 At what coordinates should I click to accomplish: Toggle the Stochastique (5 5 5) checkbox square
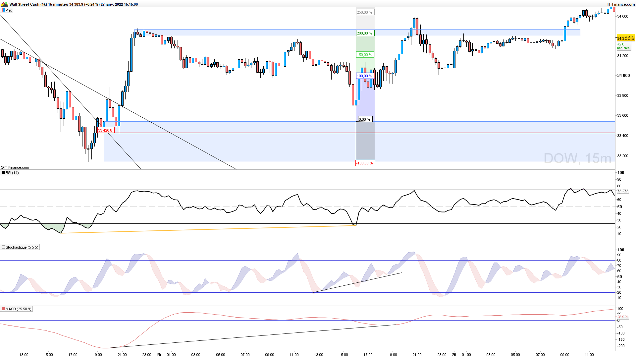click(x=3, y=247)
